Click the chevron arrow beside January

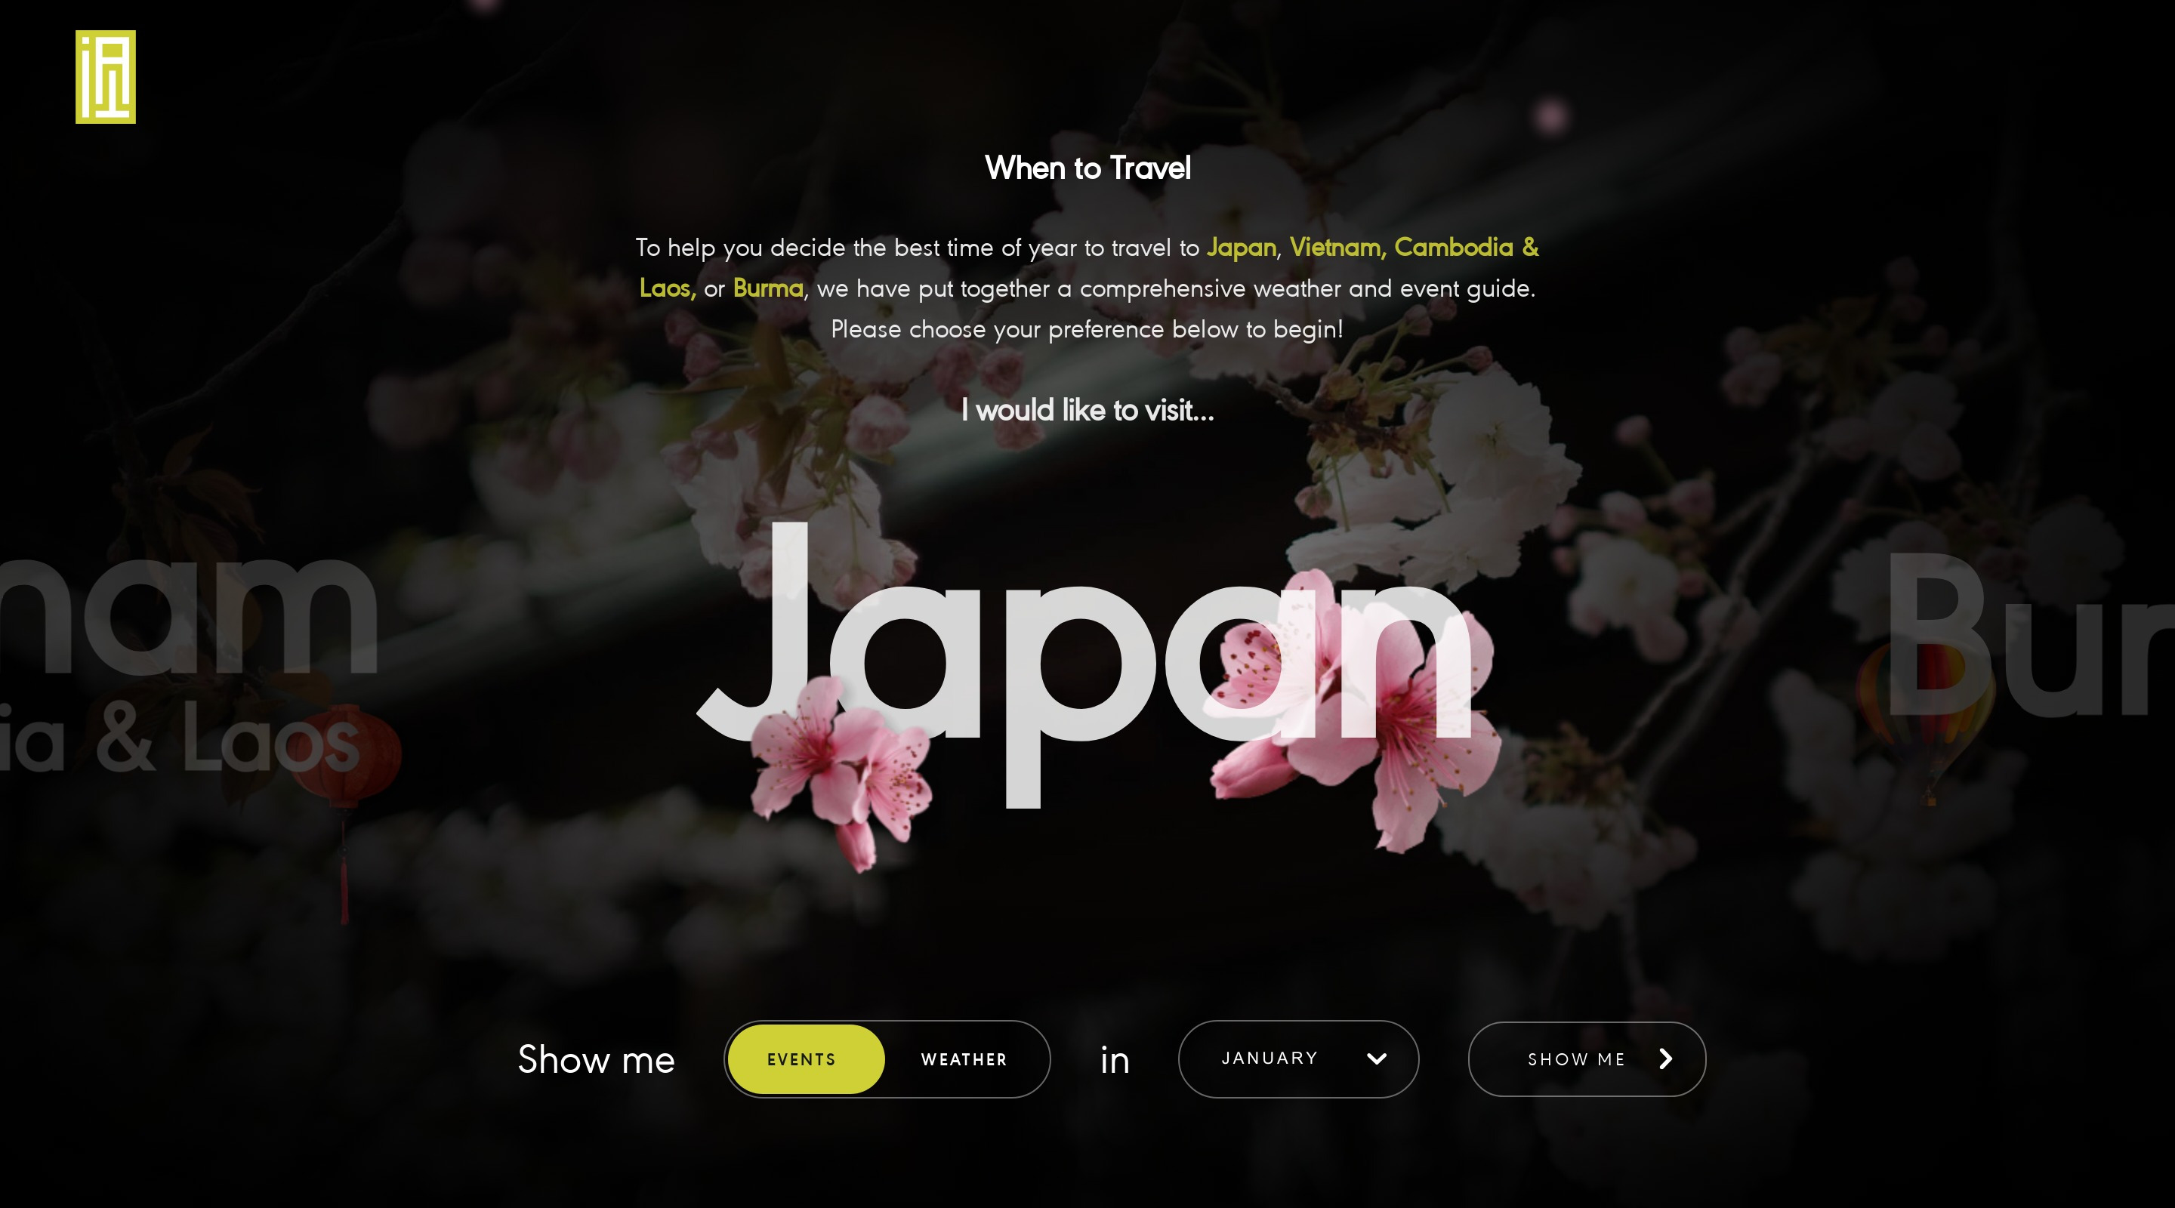(x=1376, y=1059)
